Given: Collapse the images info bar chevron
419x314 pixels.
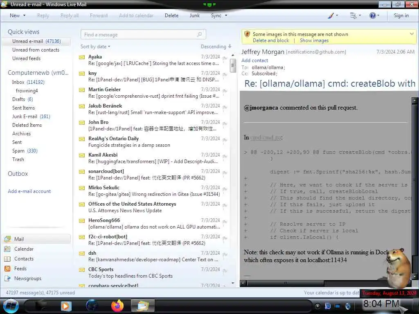Looking at the screenshot, I should (x=412, y=34).
